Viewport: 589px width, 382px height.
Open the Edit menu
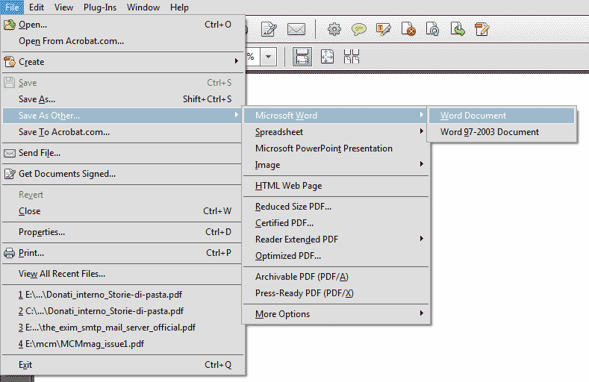click(x=37, y=7)
